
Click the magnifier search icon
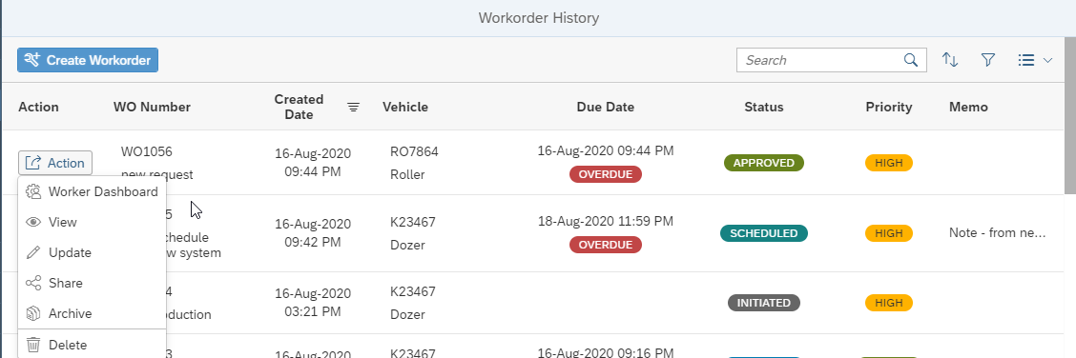point(911,60)
